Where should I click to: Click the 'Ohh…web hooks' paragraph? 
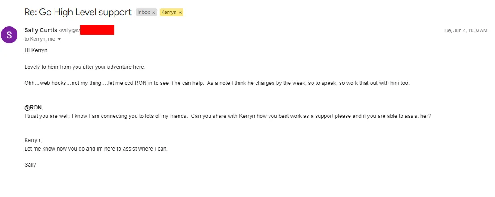click(217, 83)
